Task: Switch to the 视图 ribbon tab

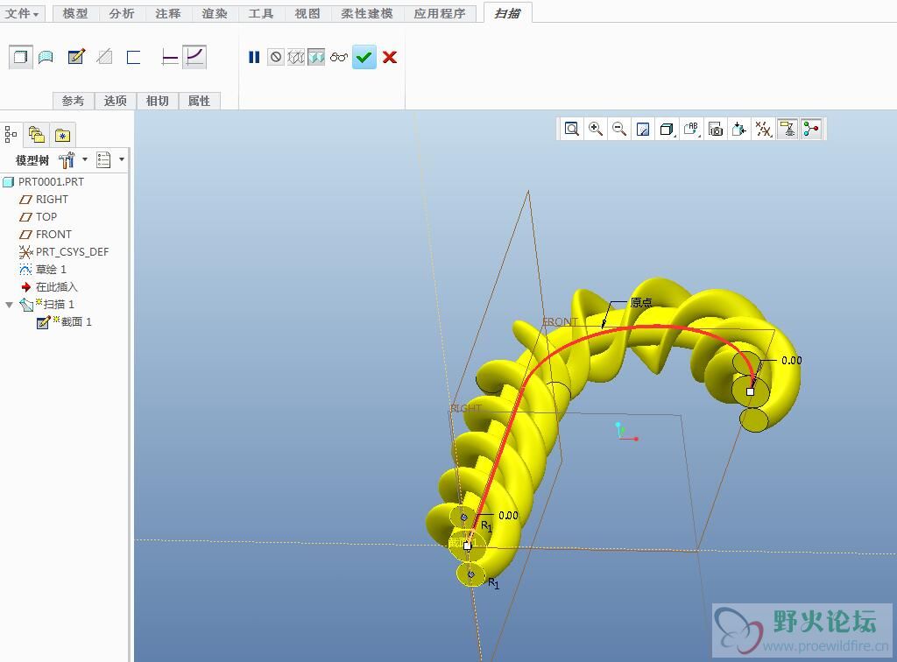Action: [x=307, y=13]
